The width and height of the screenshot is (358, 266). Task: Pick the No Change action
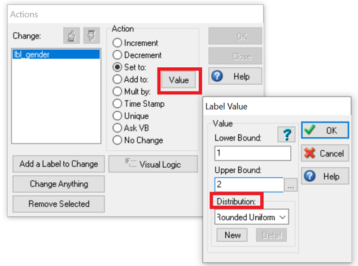point(117,140)
